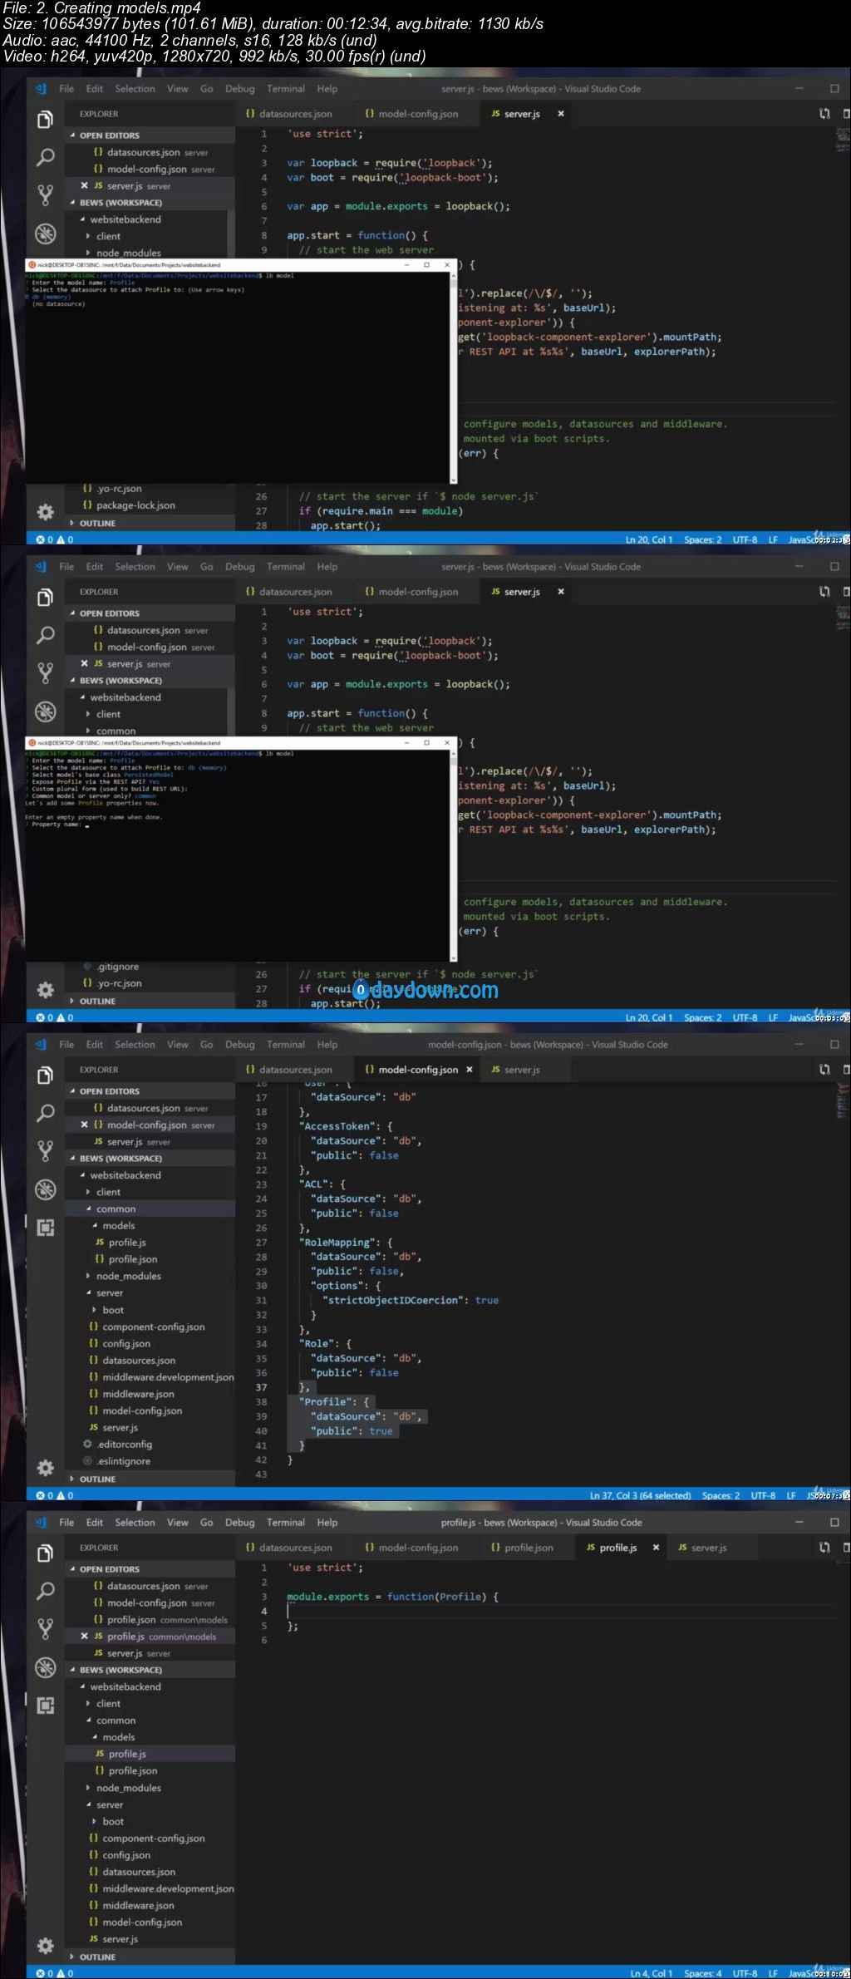Open Debug view in the profile.js window
The height and width of the screenshot is (1979, 851).
(x=46, y=1667)
